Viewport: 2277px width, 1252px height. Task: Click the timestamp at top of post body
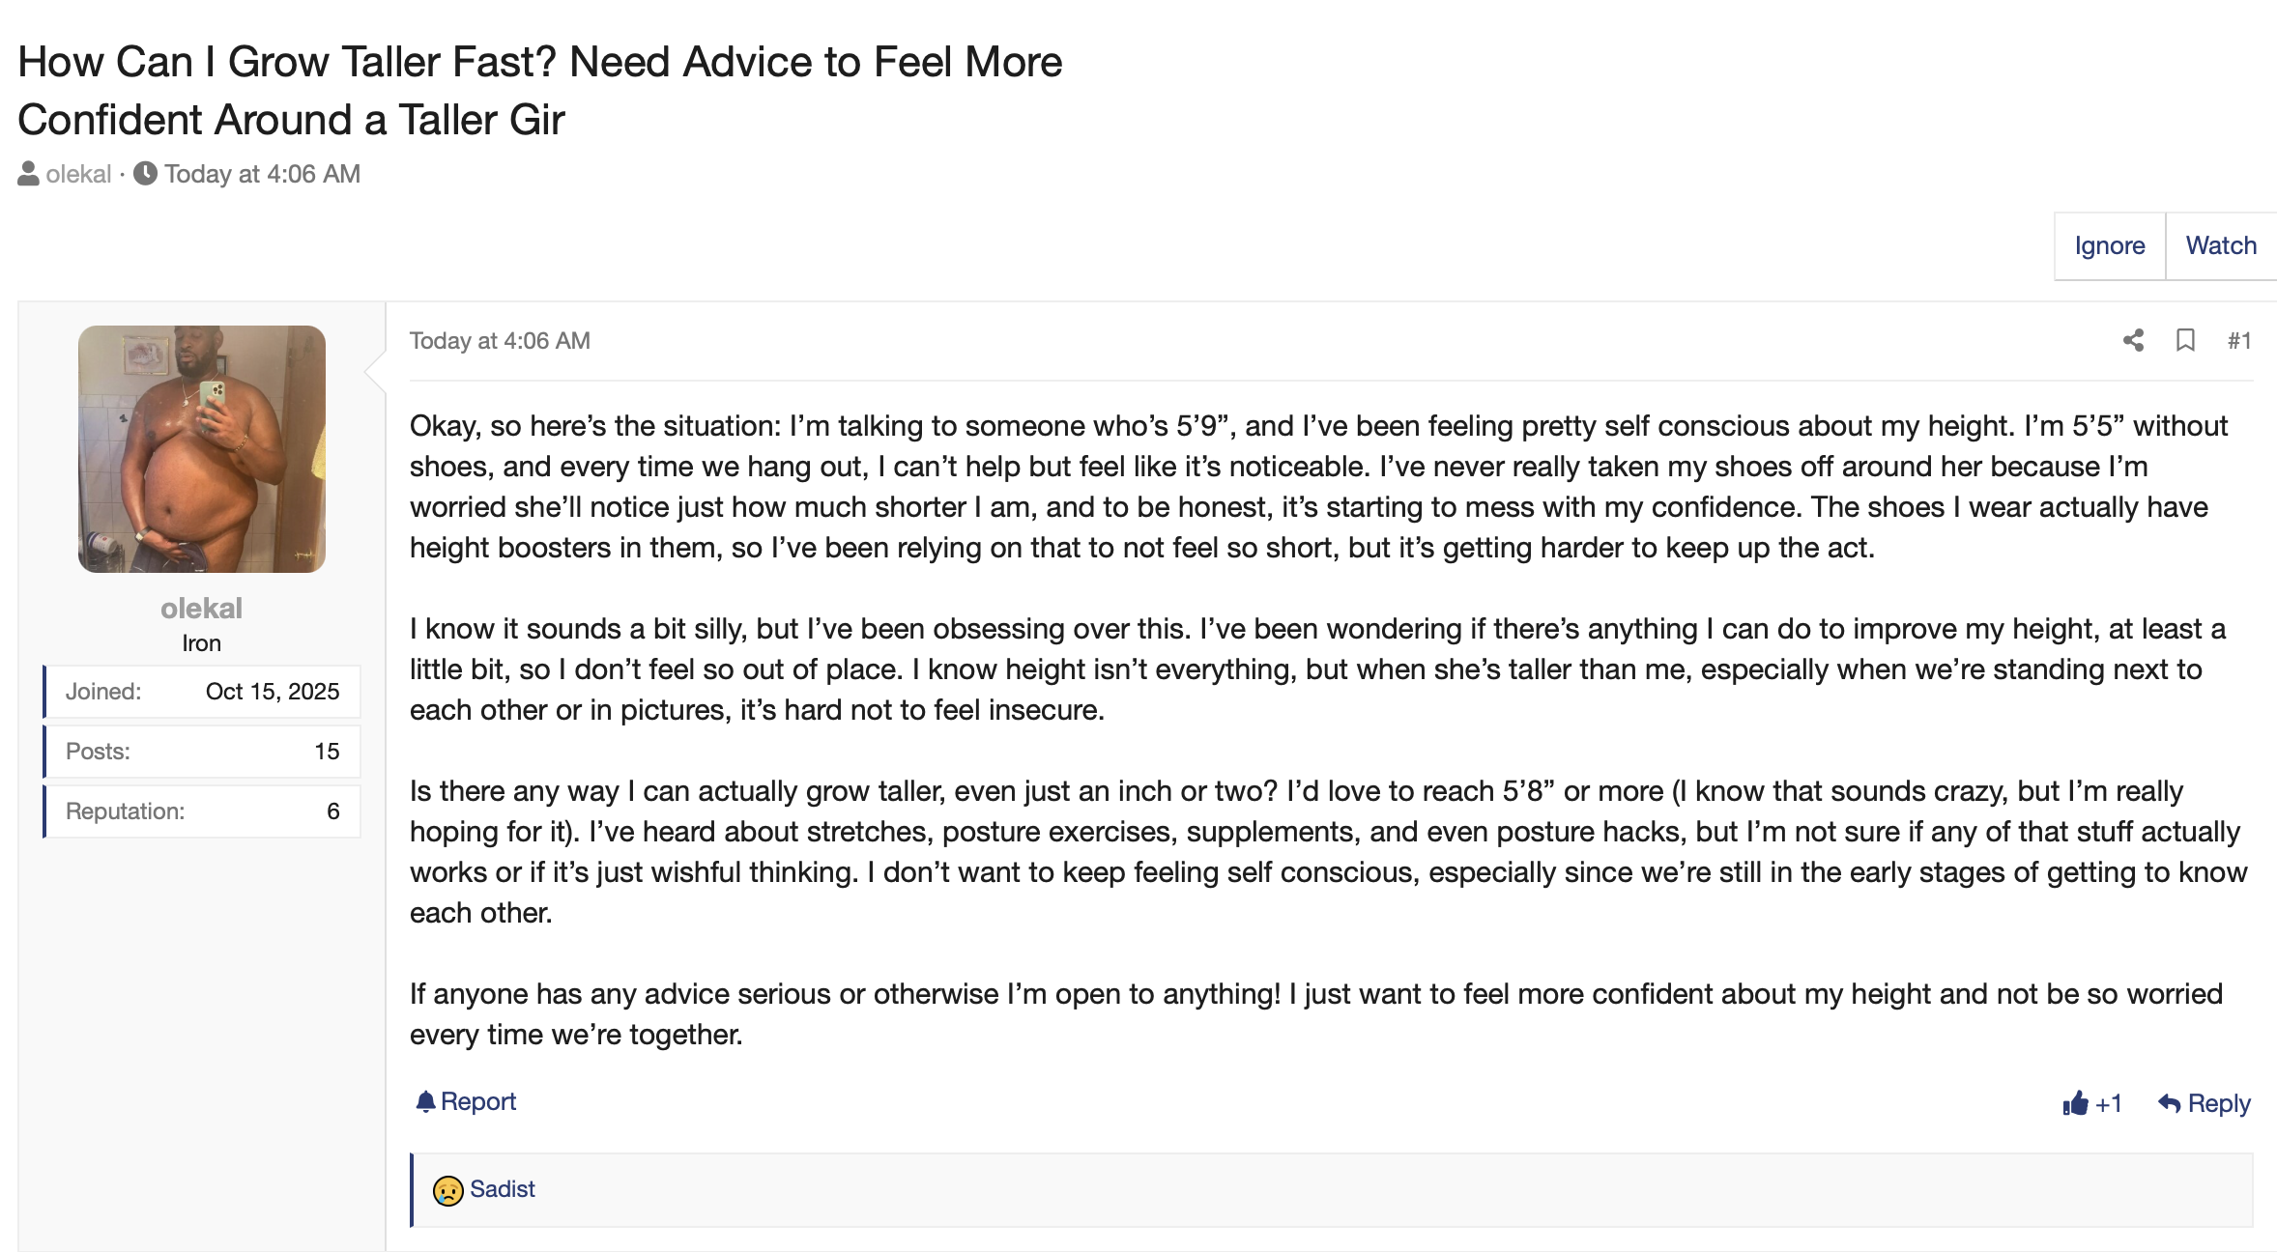500,341
